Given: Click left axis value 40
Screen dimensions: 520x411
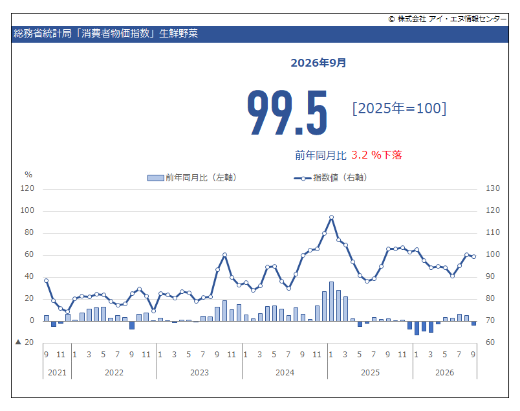Looking at the screenshot, I should pos(29,276).
